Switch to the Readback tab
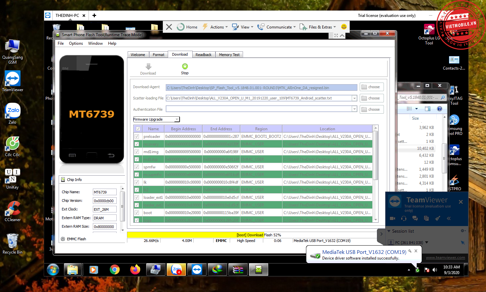The image size is (486, 292). tap(204, 55)
